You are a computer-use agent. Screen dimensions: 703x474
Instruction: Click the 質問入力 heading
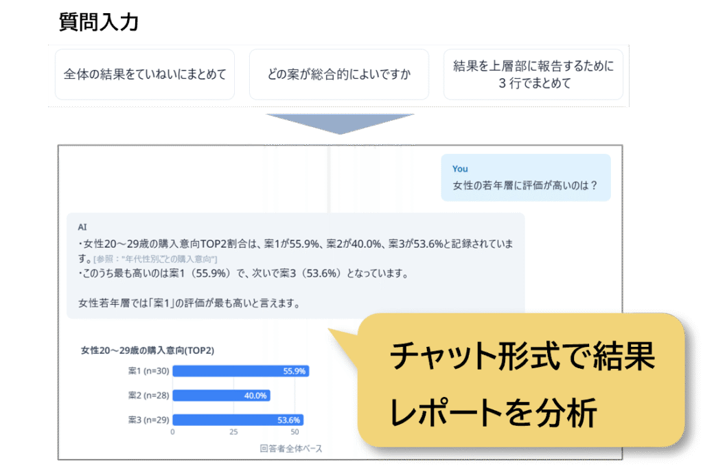(99, 23)
